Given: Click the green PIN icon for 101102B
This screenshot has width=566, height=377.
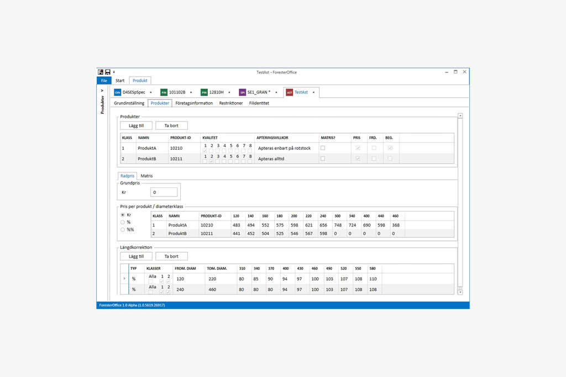Looking at the screenshot, I should (164, 92).
